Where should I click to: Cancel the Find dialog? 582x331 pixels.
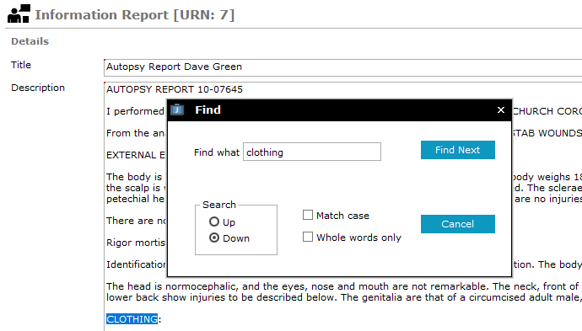458,224
